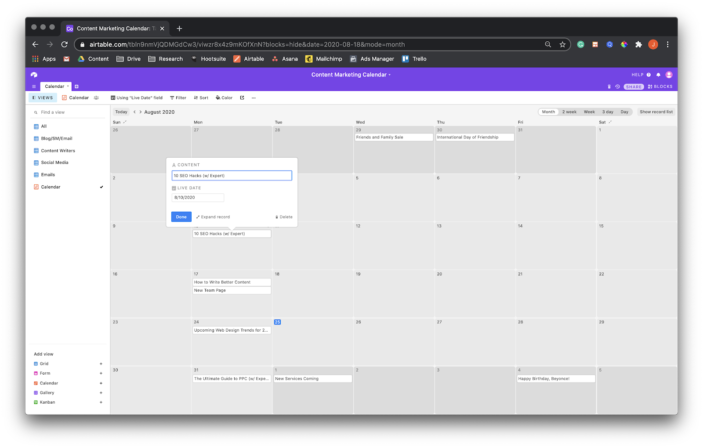Open the zoom magnifier in the address bar
The height and width of the screenshot is (448, 703).
tap(548, 44)
